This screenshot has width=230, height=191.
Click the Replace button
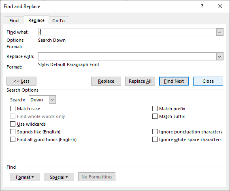click(106, 81)
